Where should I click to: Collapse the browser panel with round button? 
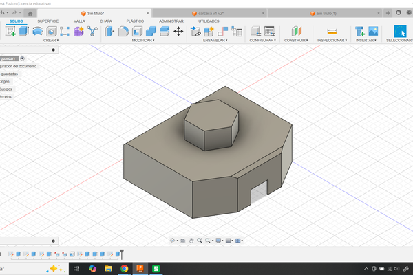click(x=54, y=49)
